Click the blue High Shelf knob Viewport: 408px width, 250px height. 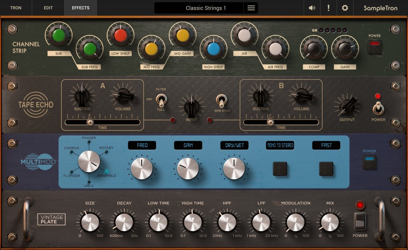click(213, 48)
